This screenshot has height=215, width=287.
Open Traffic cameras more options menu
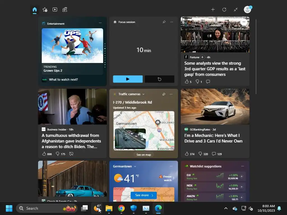(171, 94)
